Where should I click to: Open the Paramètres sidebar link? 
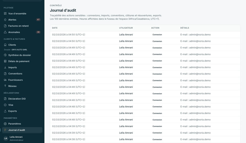click(22, 124)
